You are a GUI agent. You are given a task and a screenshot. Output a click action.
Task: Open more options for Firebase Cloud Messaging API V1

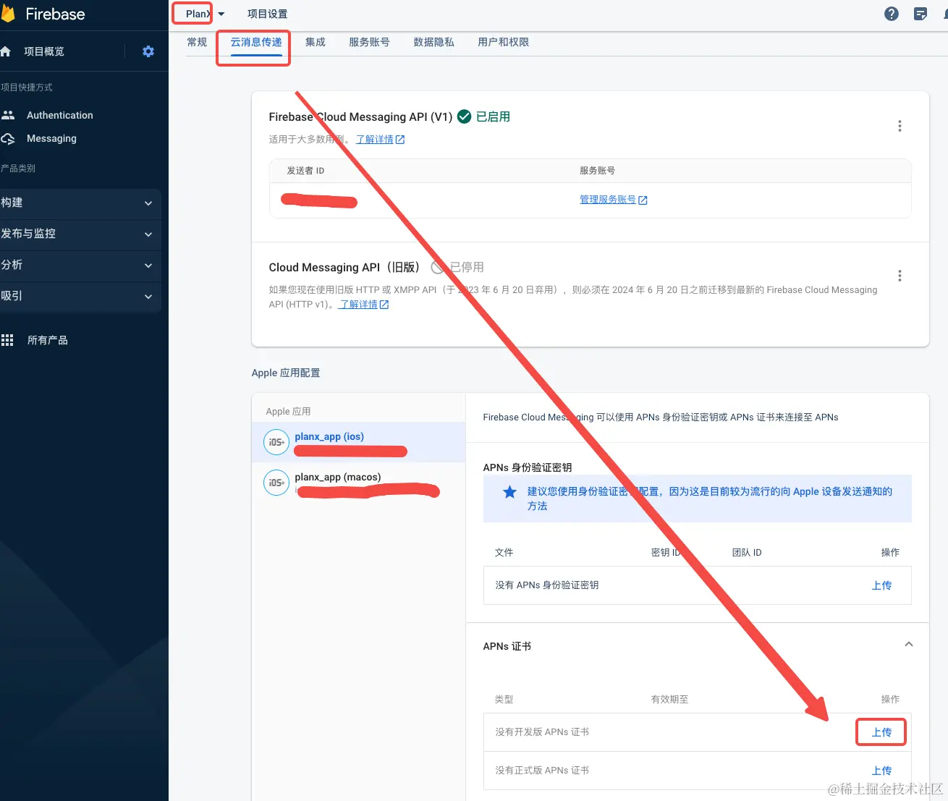pyautogui.click(x=900, y=126)
